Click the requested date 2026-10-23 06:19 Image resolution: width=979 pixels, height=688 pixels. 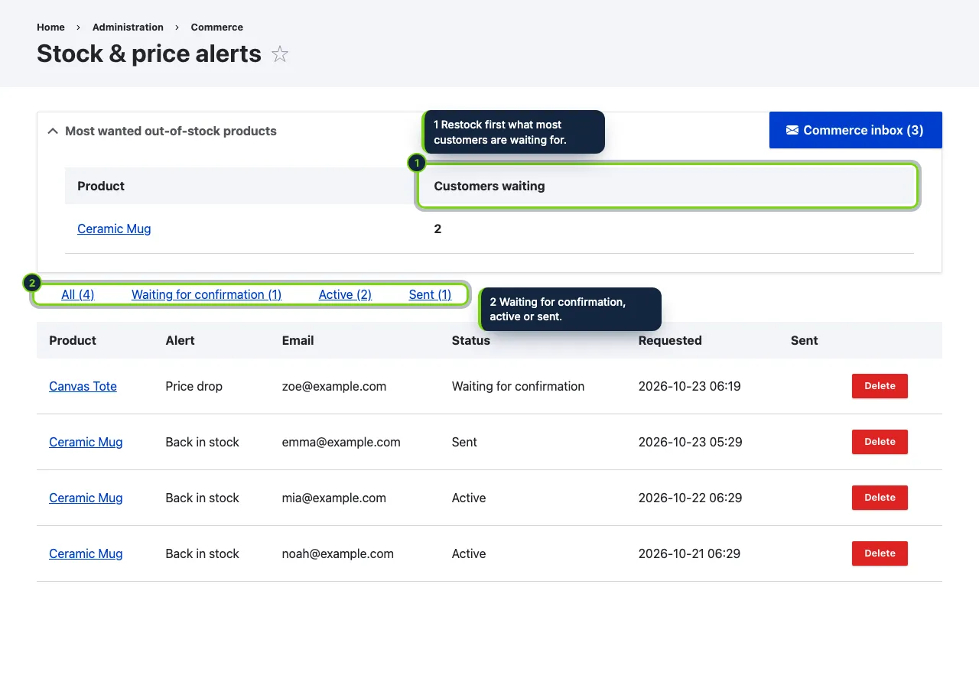pyautogui.click(x=689, y=386)
